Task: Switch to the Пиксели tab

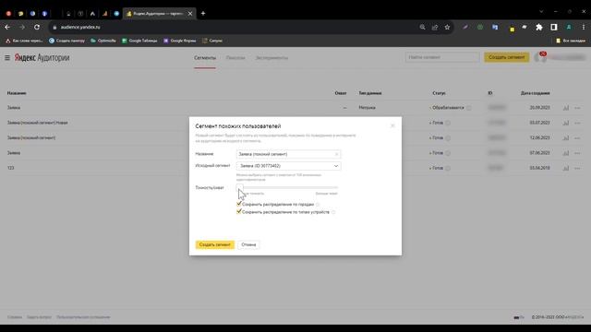Action: [x=235, y=58]
